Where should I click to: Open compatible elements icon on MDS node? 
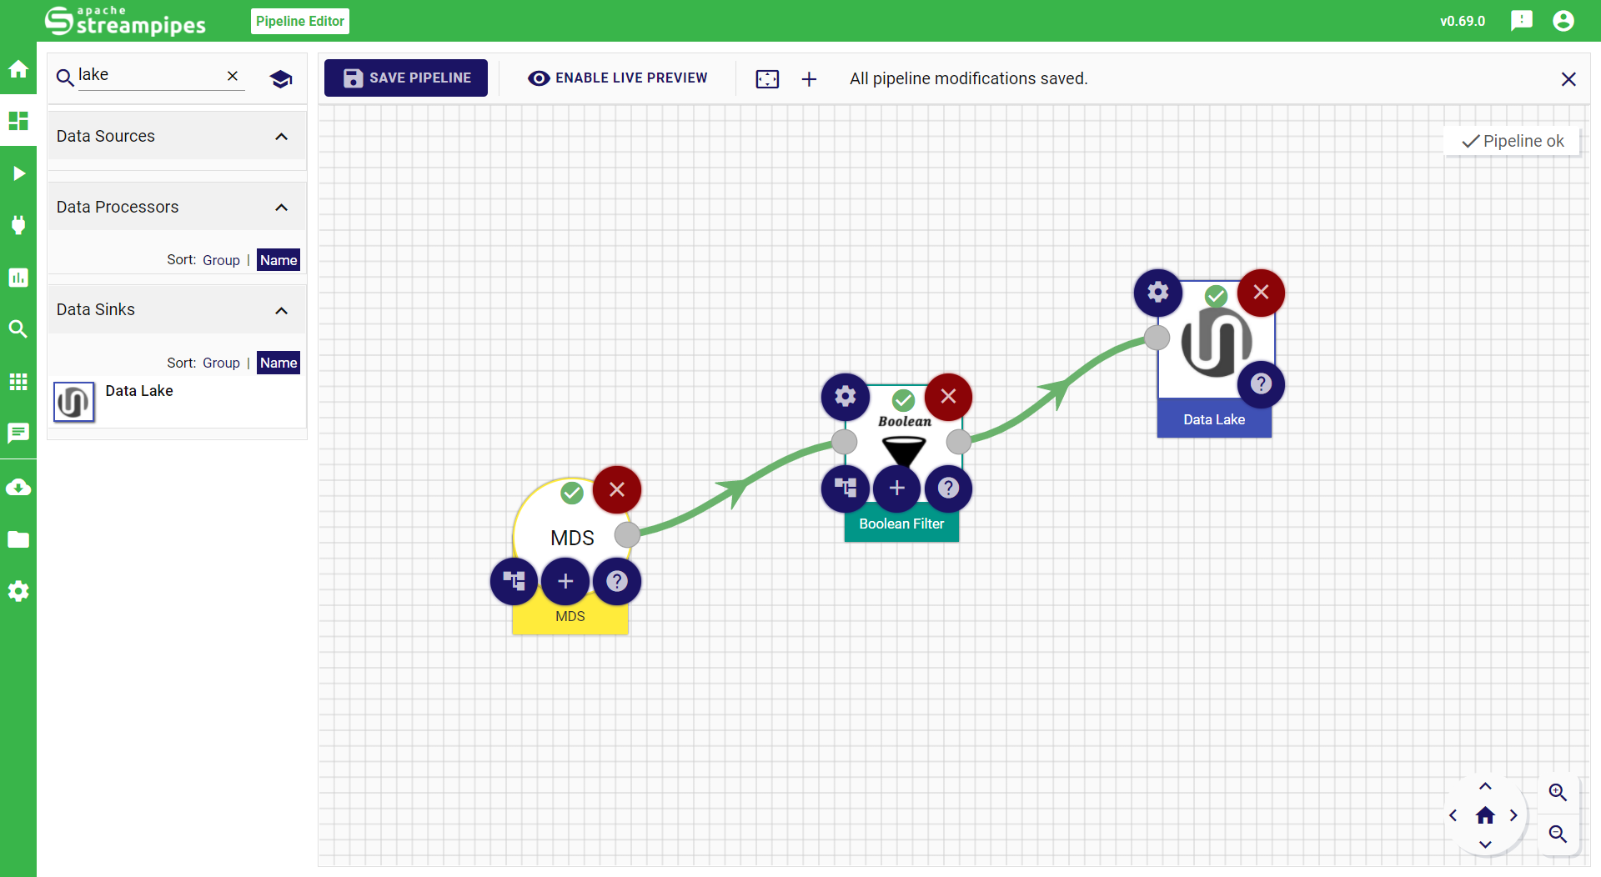tap(514, 581)
